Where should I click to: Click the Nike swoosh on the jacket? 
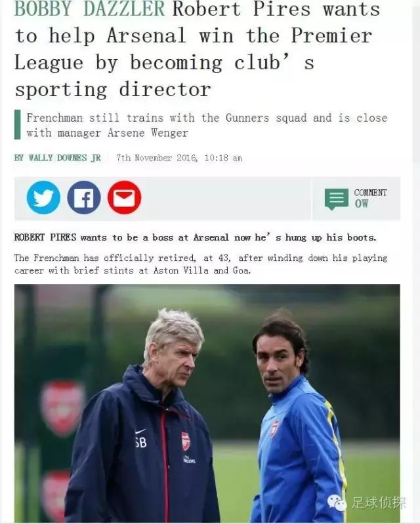tap(141, 431)
